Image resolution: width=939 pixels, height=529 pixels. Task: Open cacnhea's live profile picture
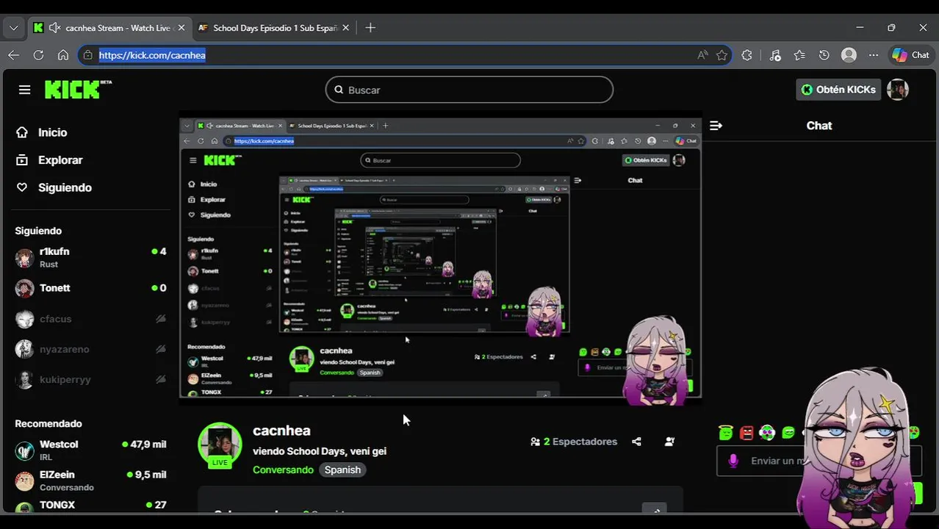coord(220,445)
